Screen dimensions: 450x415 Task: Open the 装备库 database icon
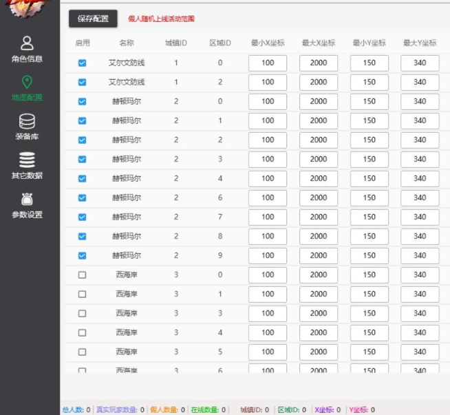(x=27, y=121)
